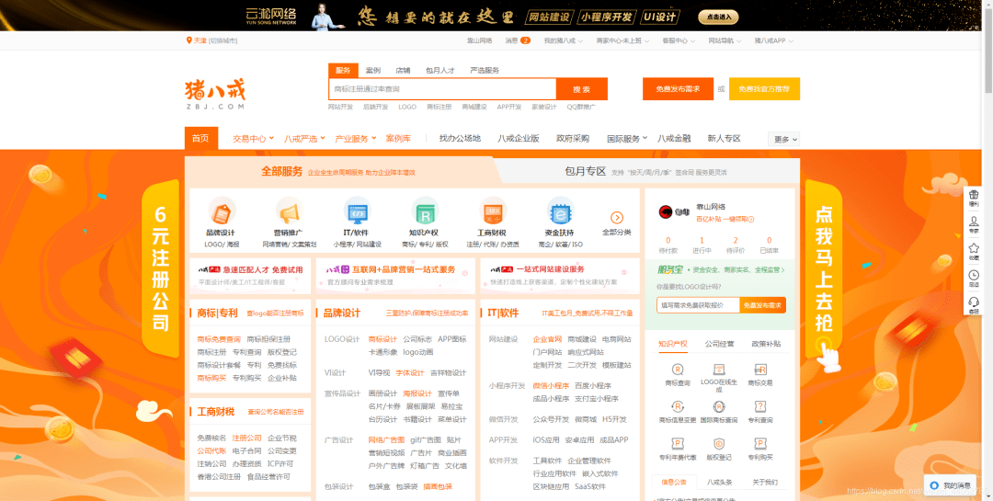Viewport: 993px width, 501px height.
Task: Expand the 产业服务 nav menu
Action: 355,139
